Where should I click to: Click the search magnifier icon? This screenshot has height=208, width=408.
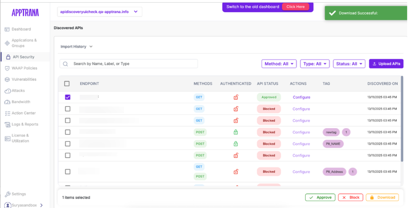point(65,64)
